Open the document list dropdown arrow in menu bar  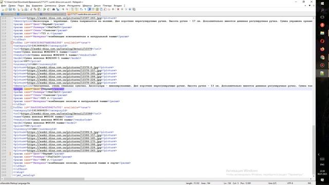pos(309,6)
